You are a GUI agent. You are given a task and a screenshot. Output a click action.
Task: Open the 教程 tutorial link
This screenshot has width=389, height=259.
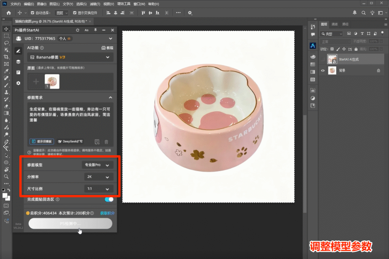point(108,48)
